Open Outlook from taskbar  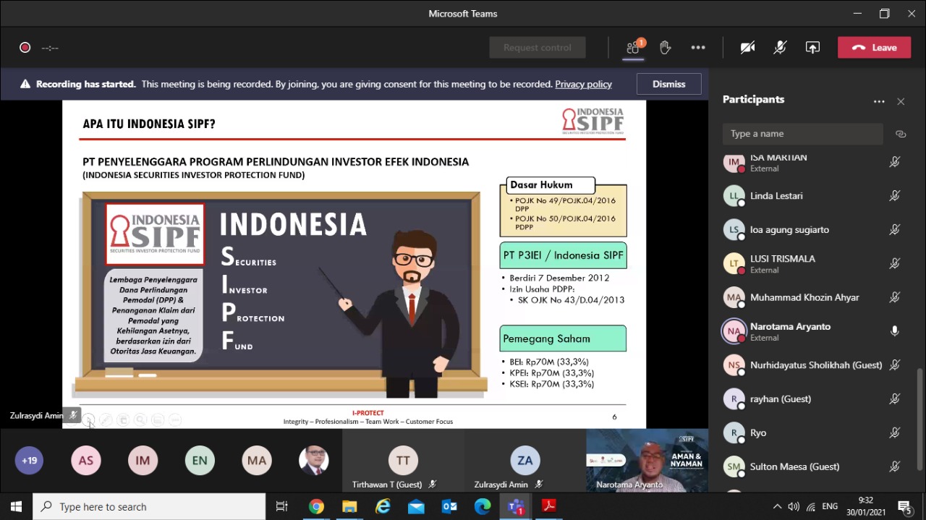pyautogui.click(x=449, y=506)
